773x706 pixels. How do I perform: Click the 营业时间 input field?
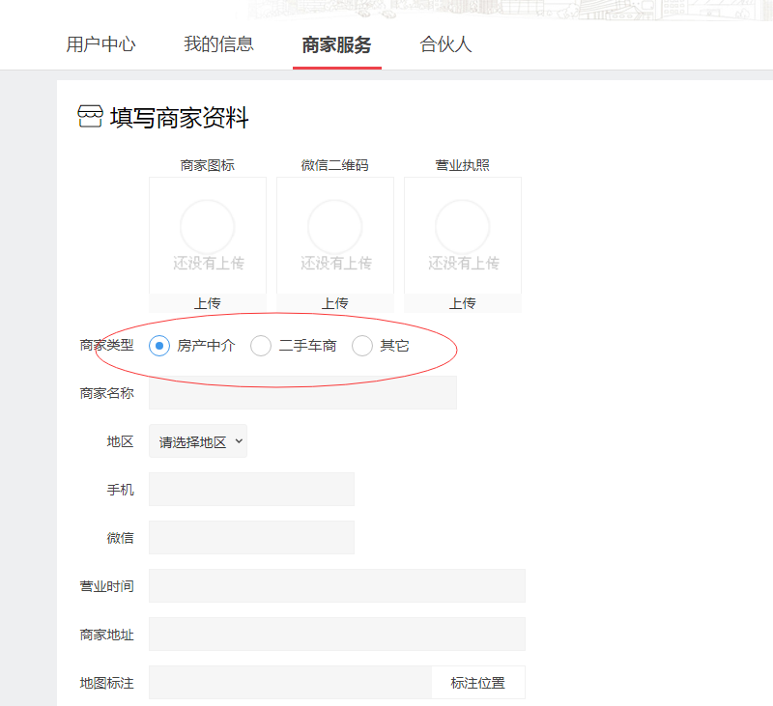[336, 586]
